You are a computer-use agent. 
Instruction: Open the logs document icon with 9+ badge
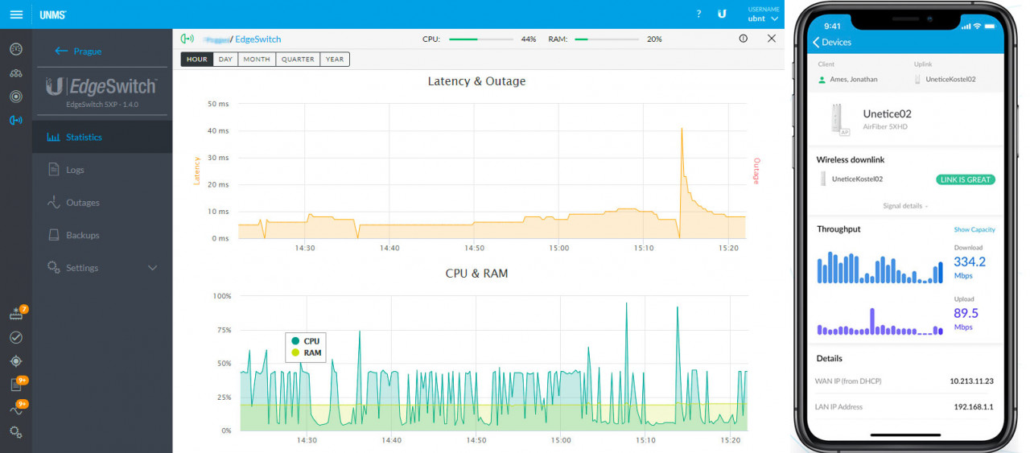pyautogui.click(x=16, y=385)
